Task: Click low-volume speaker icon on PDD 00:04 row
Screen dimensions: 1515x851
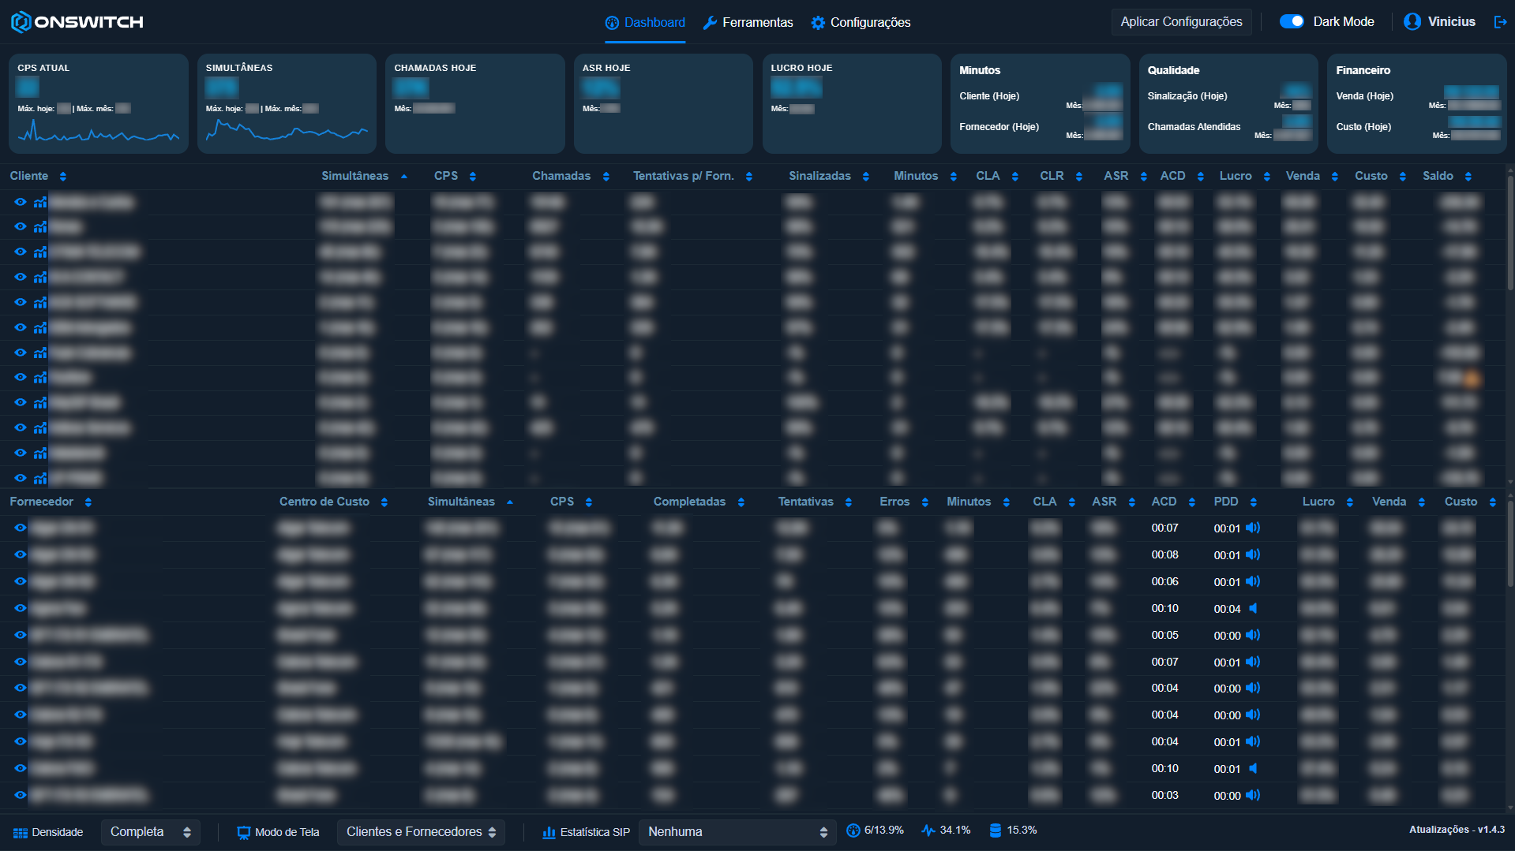Action: [1253, 608]
